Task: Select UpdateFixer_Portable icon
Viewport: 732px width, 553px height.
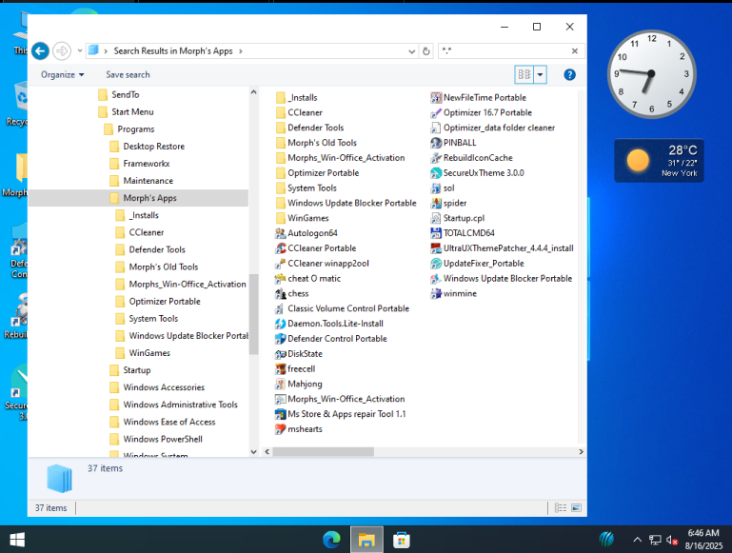Action: click(436, 264)
